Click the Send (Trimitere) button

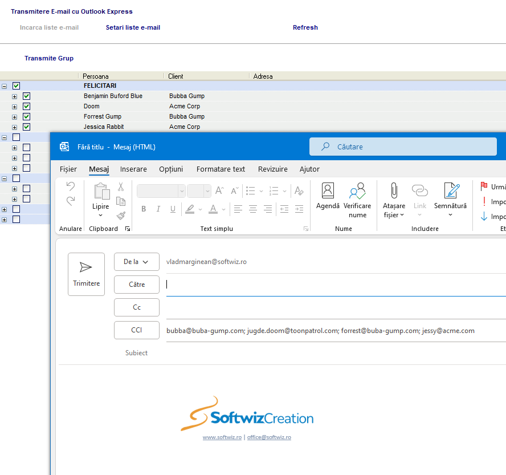tap(86, 274)
